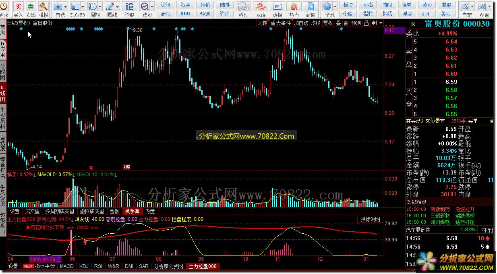Viewport: 497px width, 274px height.
Task: Toggle the 窗 window option in chart toolbar
Action: pyautogui.click(x=346, y=23)
